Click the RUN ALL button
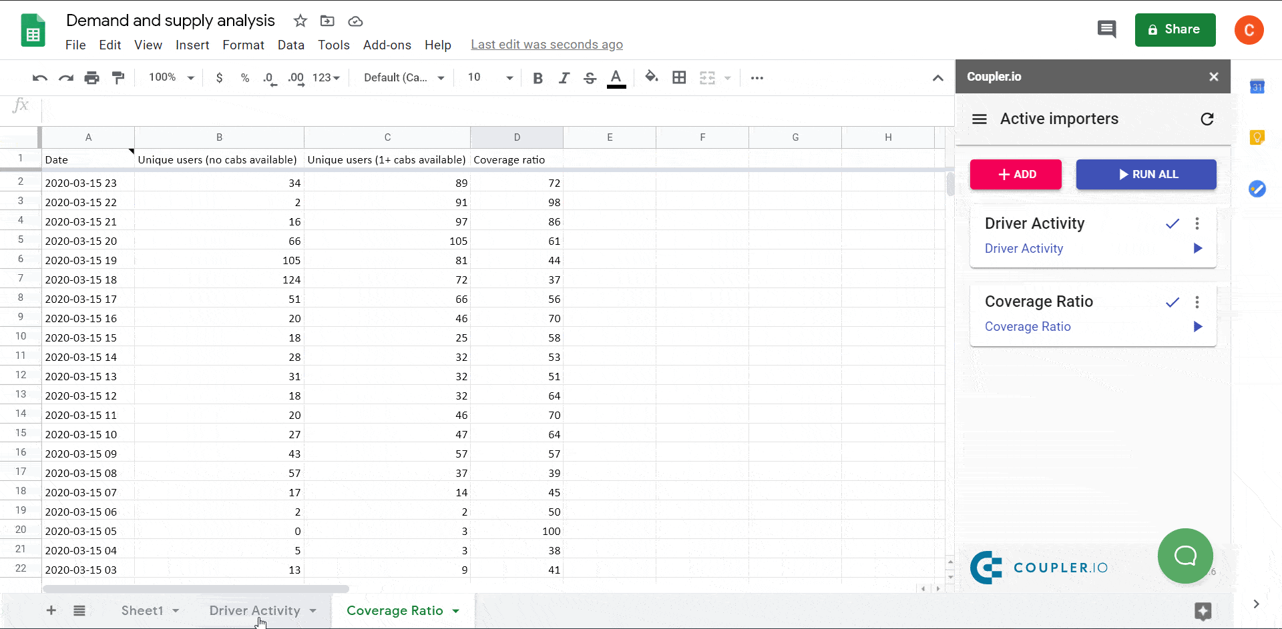1282x629 pixels. point(1146,174)
